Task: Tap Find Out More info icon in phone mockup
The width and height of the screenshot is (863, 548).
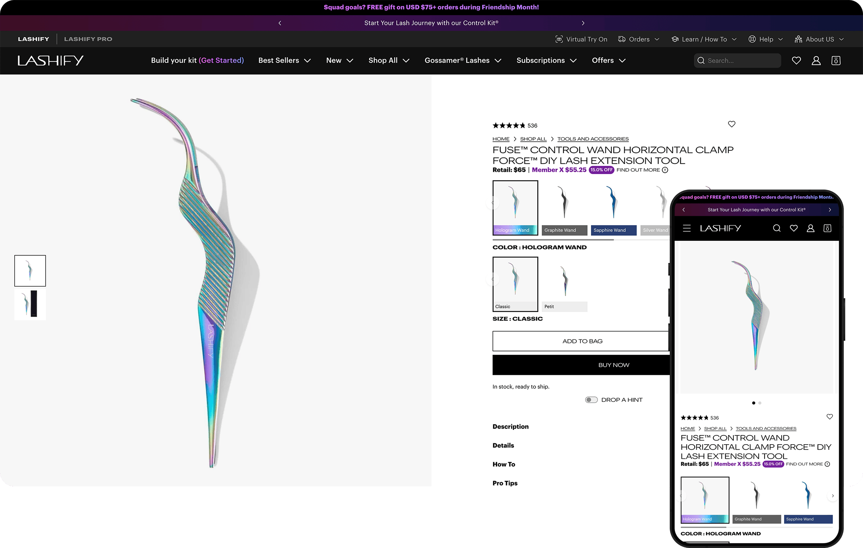Action: 827,464
